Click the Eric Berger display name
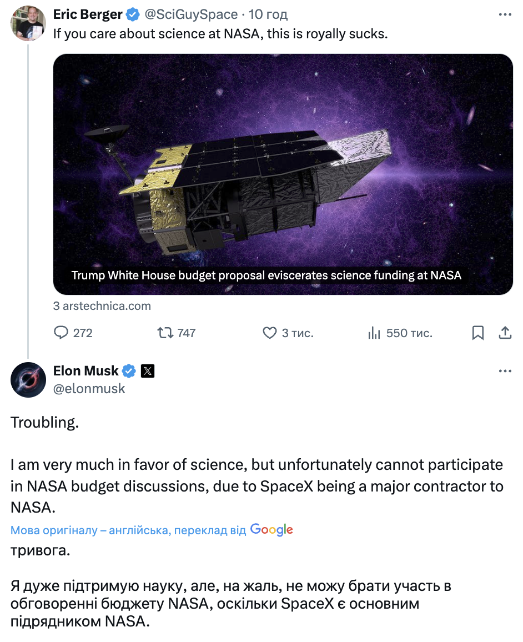This screenshot has width=523, height=642. tap(87, 14)
